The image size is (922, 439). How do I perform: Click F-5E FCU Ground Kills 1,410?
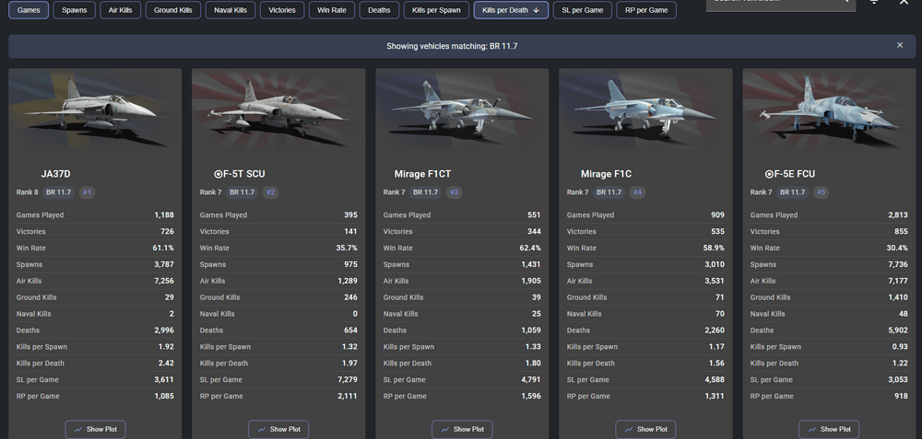[898, 297]
